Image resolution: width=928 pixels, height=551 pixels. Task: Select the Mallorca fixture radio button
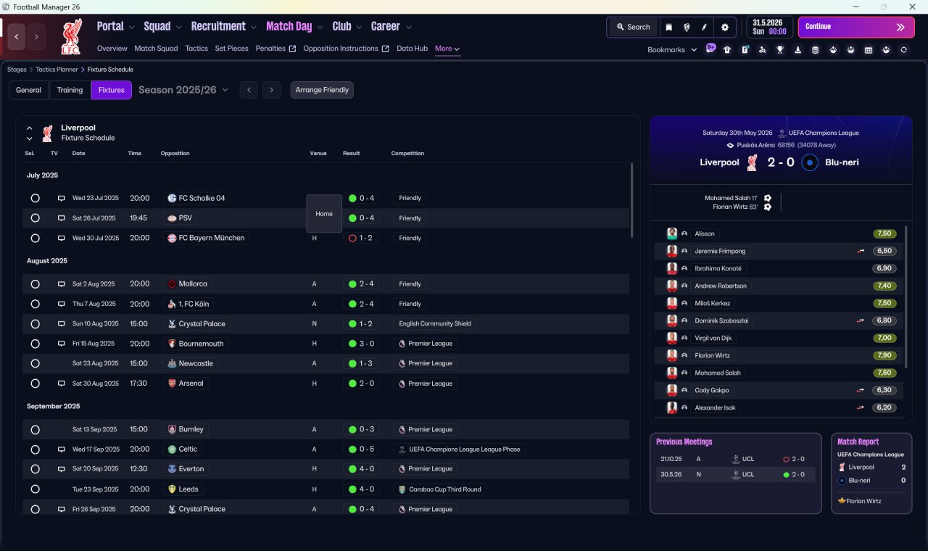click(x=35, y=284)
